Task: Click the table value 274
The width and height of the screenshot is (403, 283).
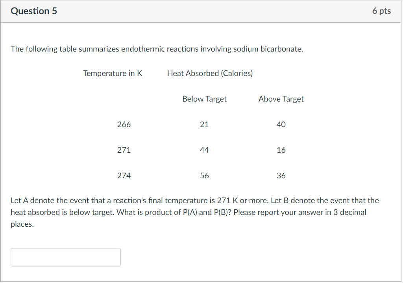Action: coord(124,176)
